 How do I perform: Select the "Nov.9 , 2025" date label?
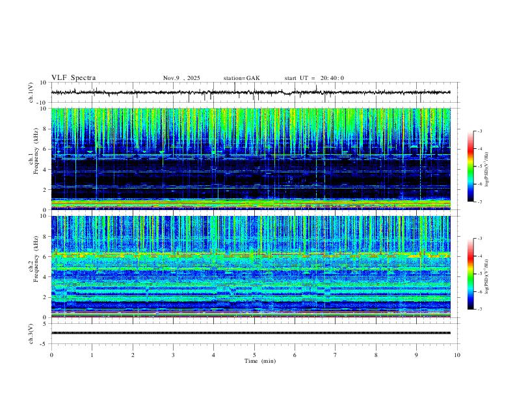pos(181,78)
